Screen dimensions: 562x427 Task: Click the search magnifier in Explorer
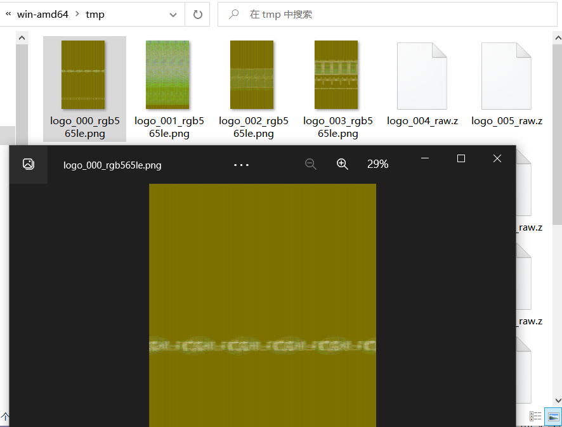point(234,14)
